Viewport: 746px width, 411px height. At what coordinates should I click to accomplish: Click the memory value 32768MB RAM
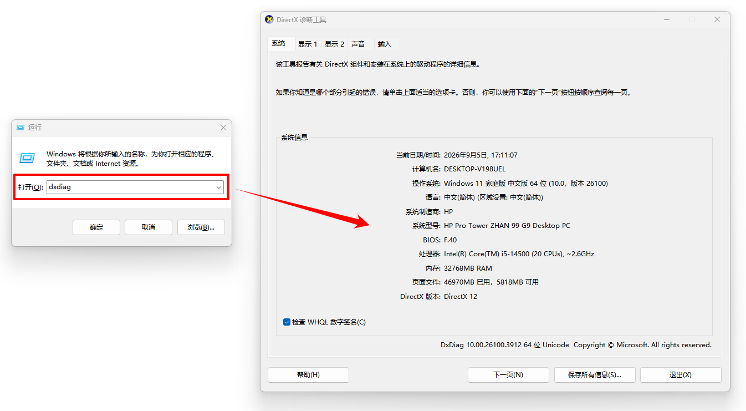(x=468, y=268)
